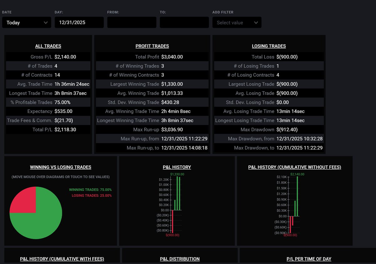The image size is (376, 264).
Task: Open the P&L HISTORY chart title
Action: (x=176, y=167)
